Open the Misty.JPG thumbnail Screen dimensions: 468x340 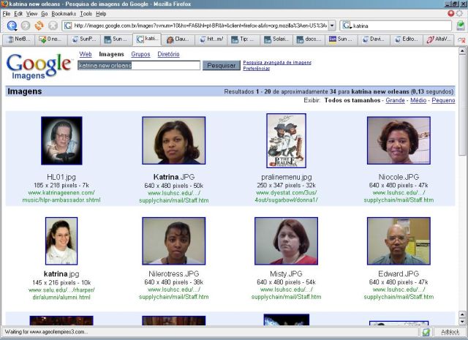click(286, 241)
